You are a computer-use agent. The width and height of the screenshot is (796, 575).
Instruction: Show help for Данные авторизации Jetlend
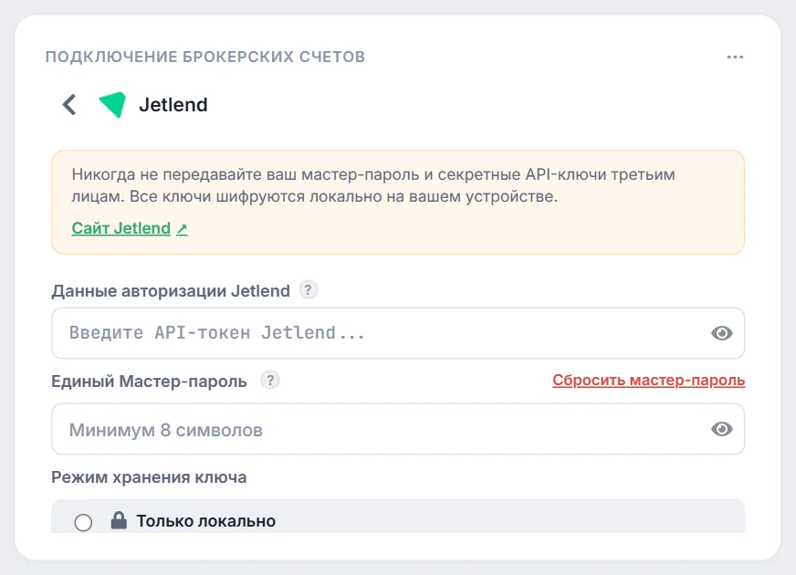tap(308, 290)
